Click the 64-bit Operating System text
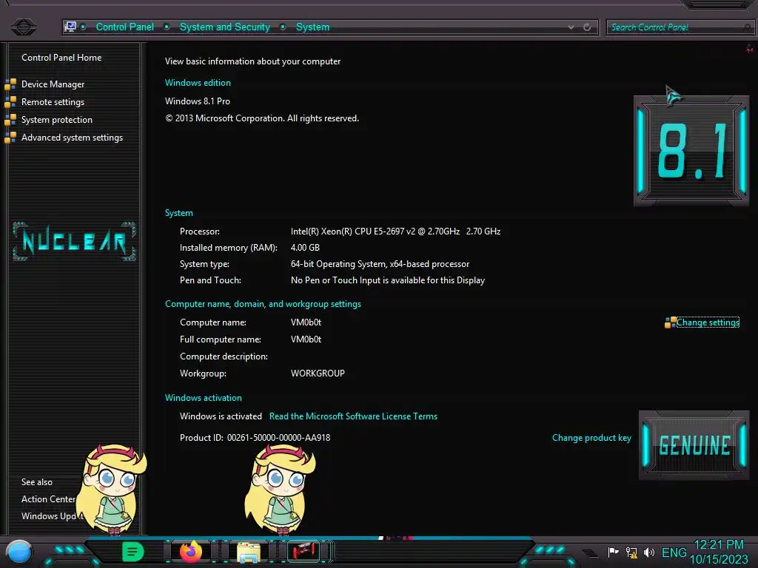The image size is (758, 568). [380, 264]
